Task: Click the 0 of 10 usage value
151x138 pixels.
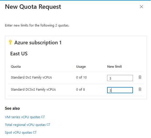Action: (x=81, y=77)
